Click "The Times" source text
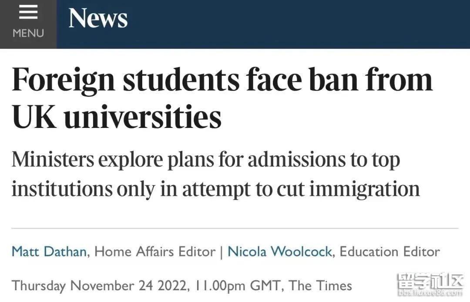 click(320, 285)
